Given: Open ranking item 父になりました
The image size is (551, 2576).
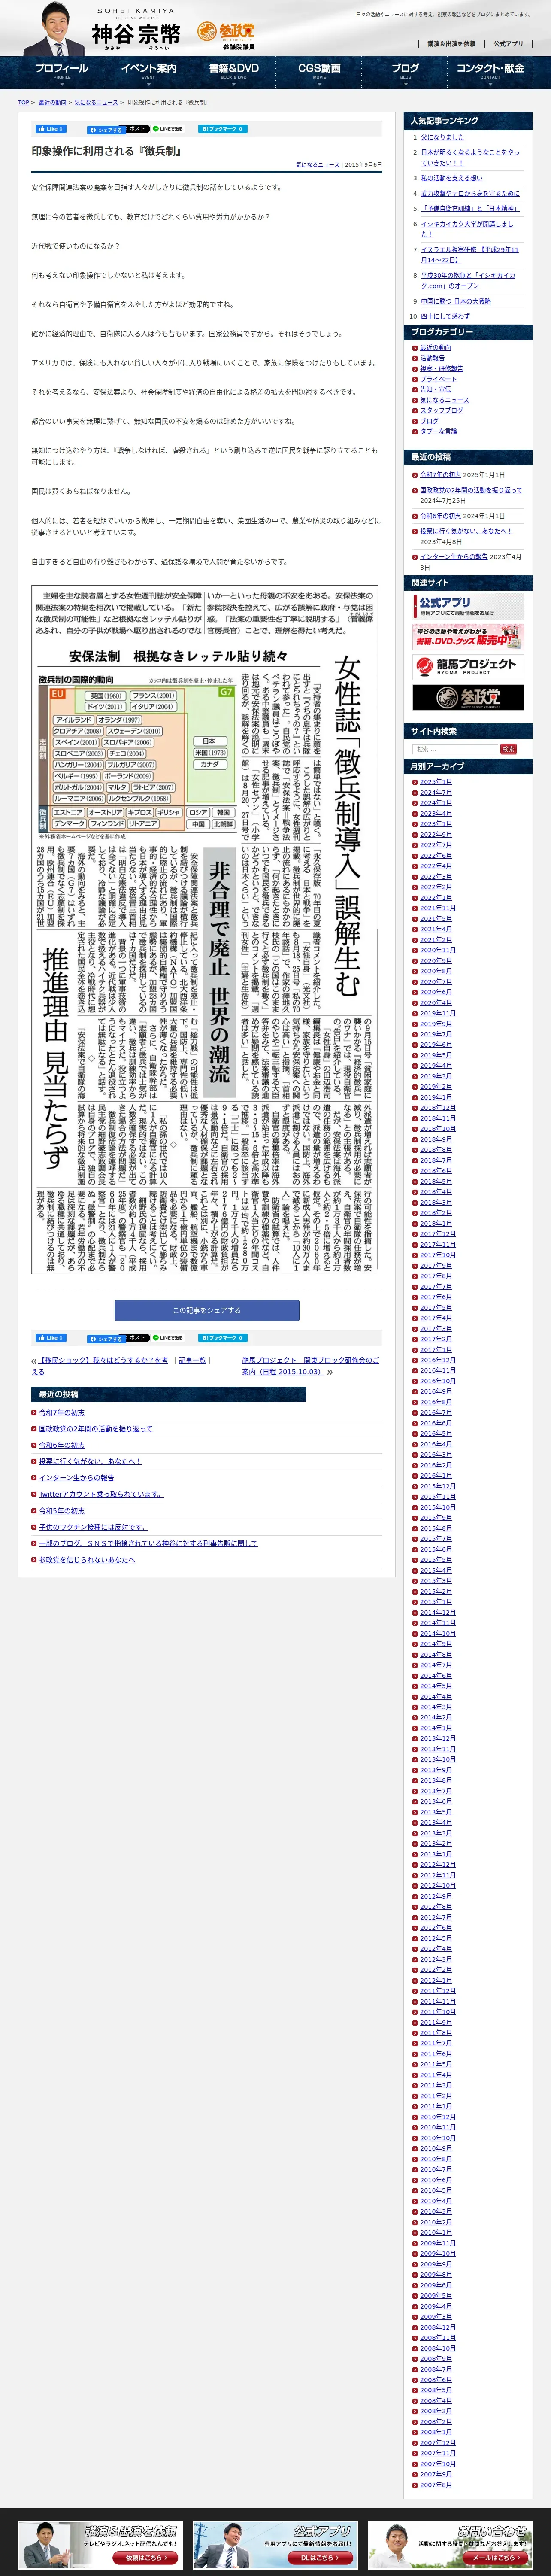Looking at the screenshot, I should coord(442,137).
